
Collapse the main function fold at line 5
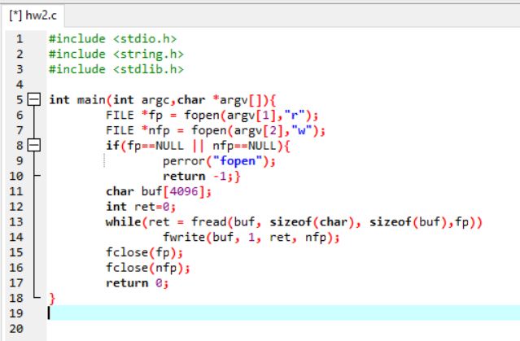[x=34, y=99]
